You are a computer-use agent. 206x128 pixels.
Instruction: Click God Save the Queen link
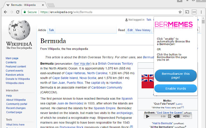(x=169, y=113)
